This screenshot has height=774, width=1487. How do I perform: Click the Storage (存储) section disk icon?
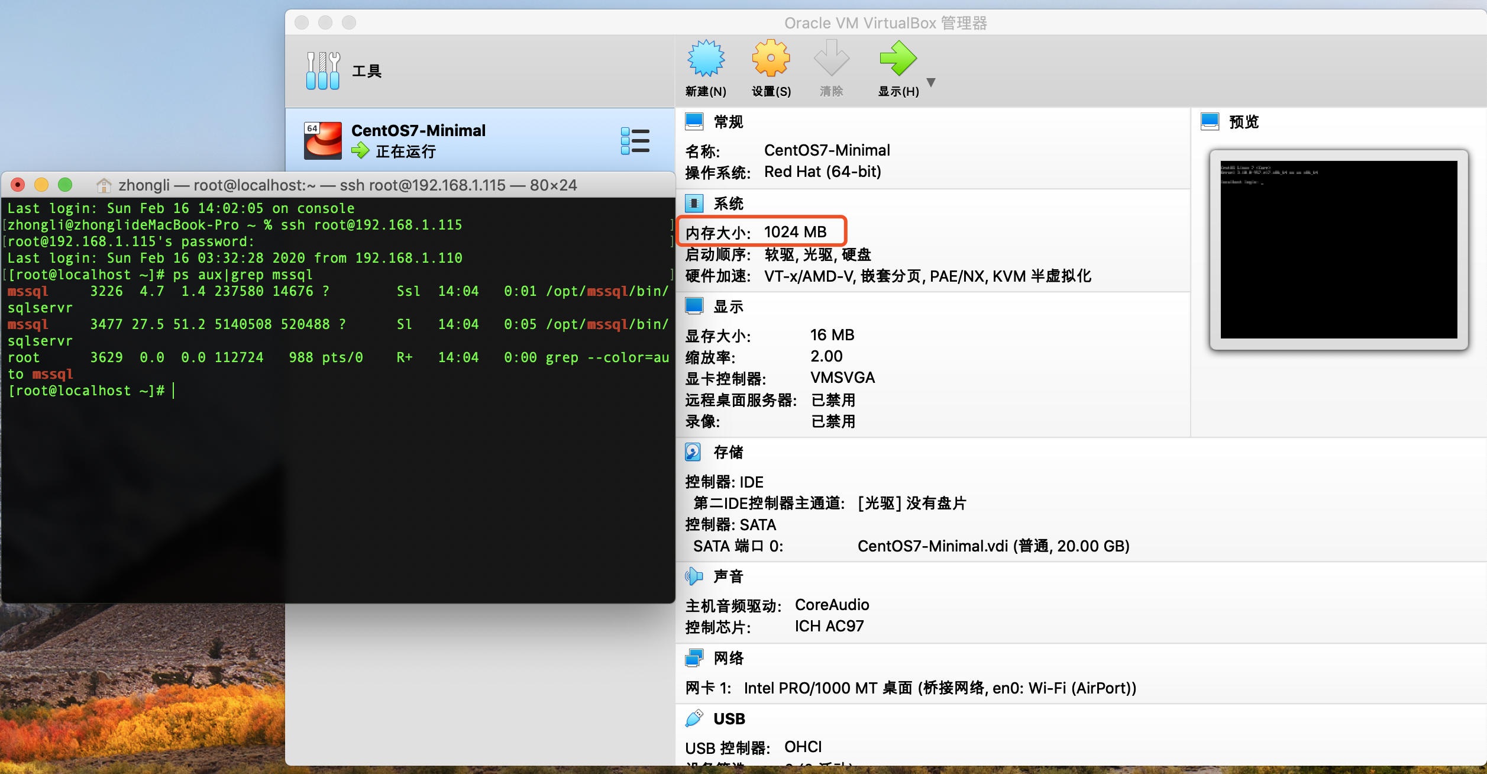(693, 452)
